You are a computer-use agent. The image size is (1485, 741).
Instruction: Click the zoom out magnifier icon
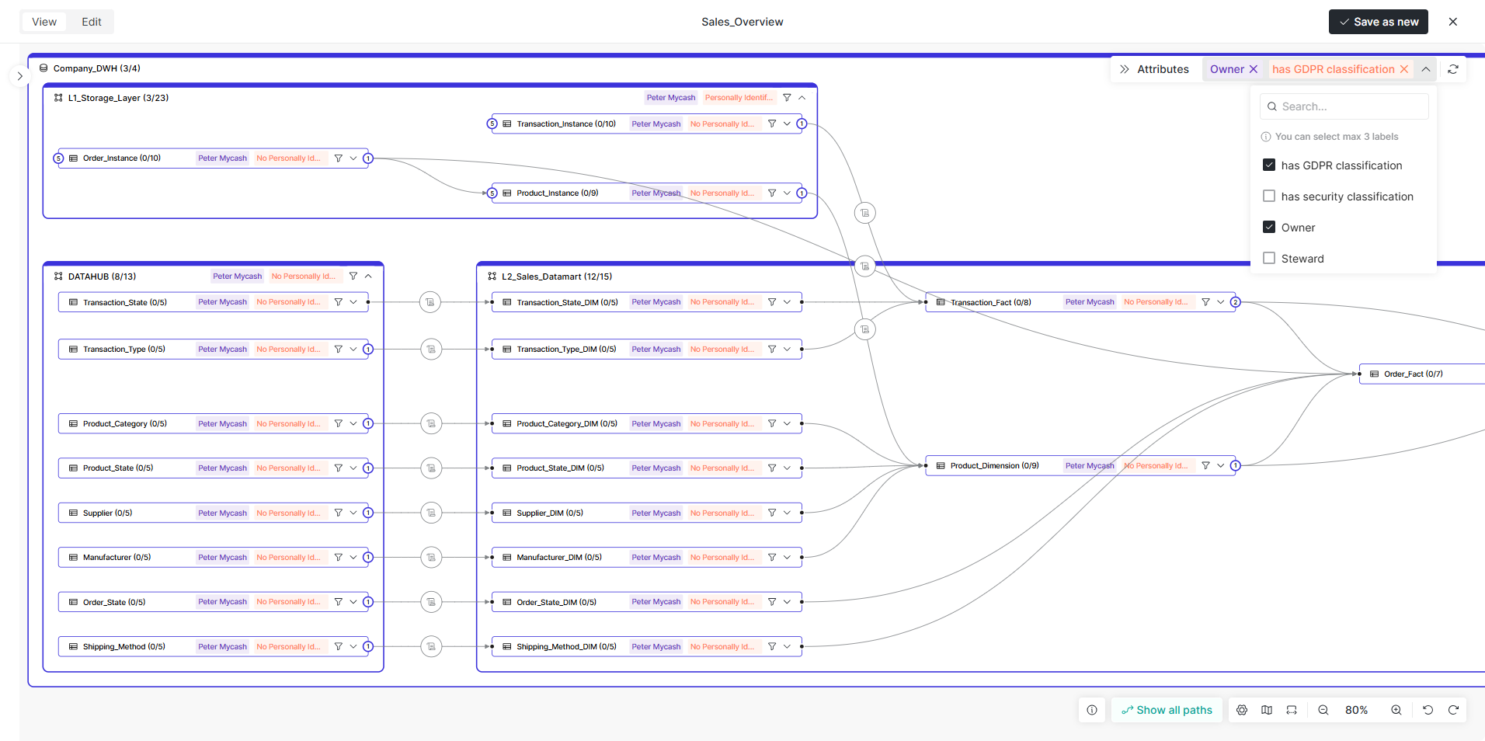(1323, 709)
